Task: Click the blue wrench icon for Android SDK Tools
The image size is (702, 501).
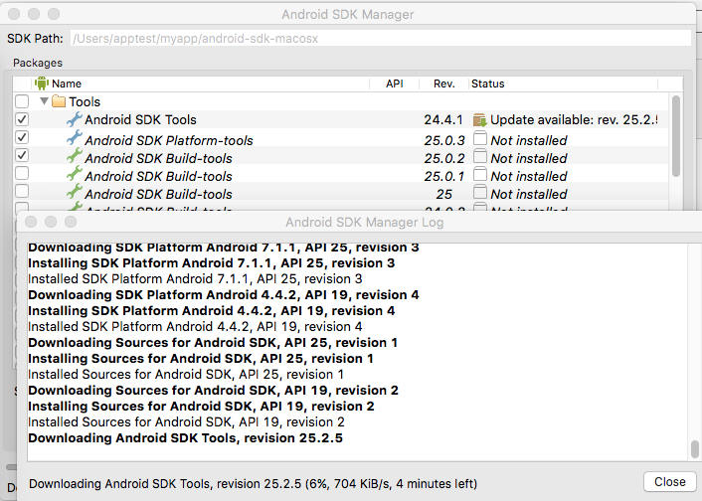Action: [75, 119]
